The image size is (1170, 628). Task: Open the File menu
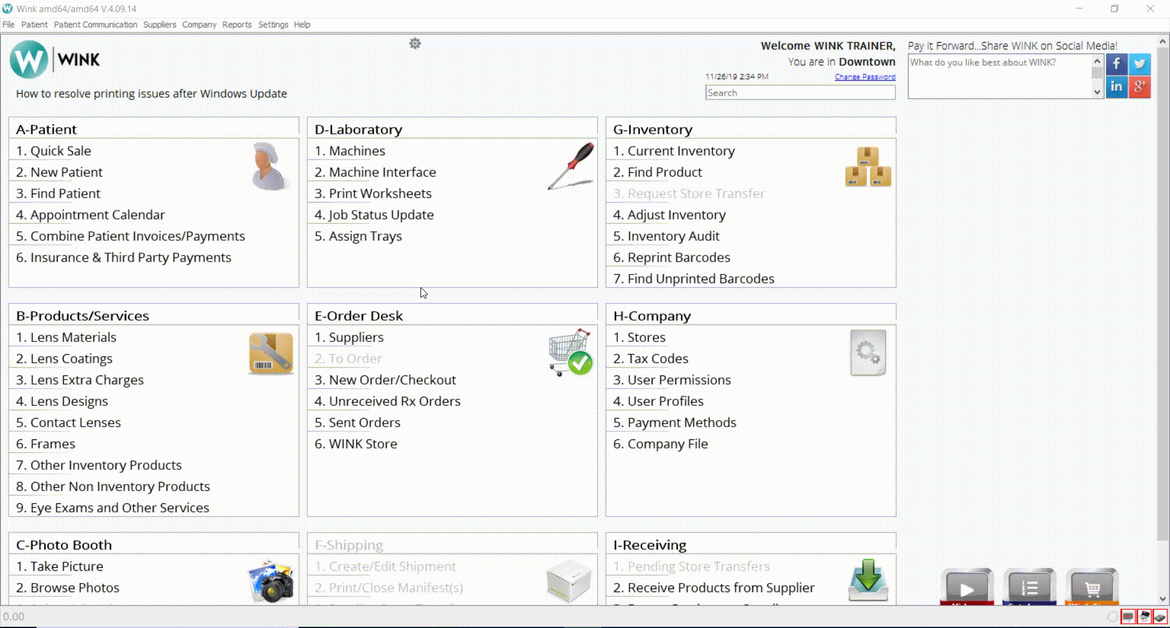coord(9,24)
